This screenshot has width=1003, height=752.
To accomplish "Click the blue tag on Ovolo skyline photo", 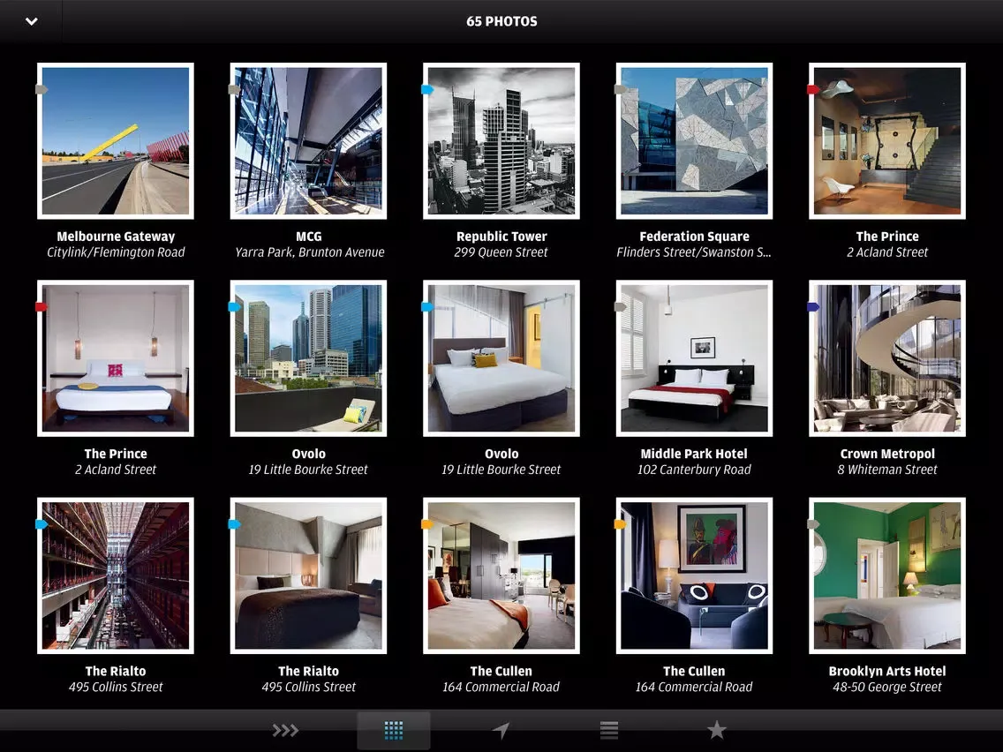I will pos(234,307).
